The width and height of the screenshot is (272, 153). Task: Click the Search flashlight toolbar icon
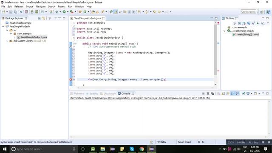click(x=103, y=12)
